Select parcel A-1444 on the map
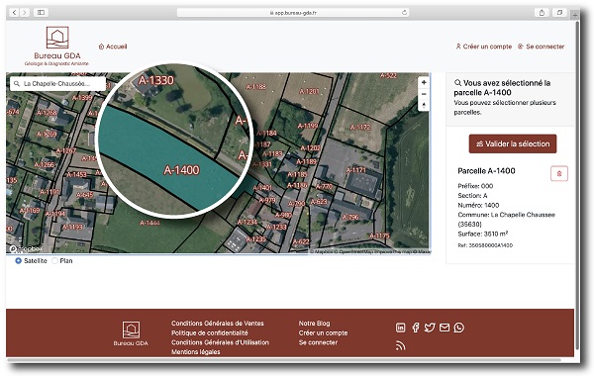This screenshot has width=594, height=376. (149, 223)
